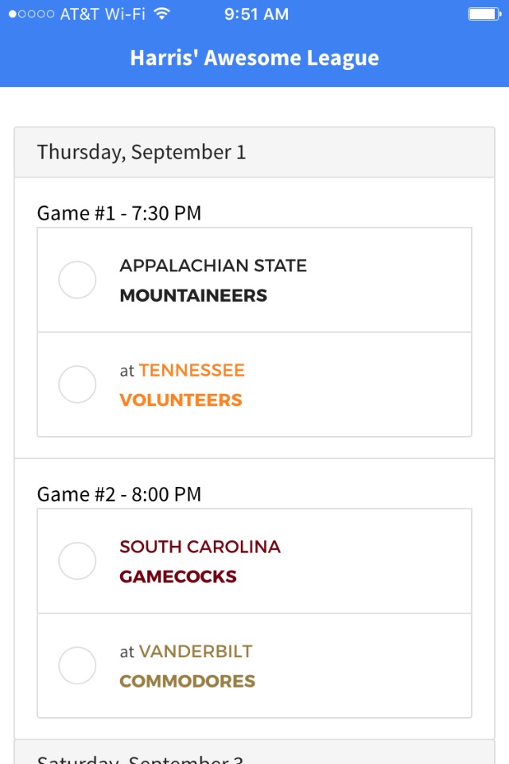Select the Vanderbilt Commodores radio circle

coord(78,665)
